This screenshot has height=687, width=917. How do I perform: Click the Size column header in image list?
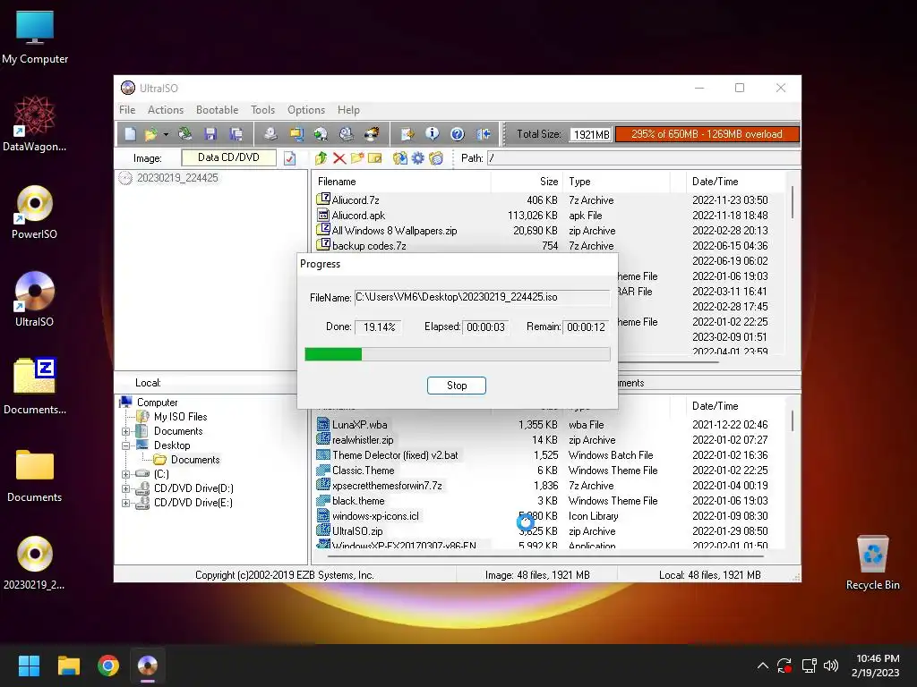[x=527, y=182]
